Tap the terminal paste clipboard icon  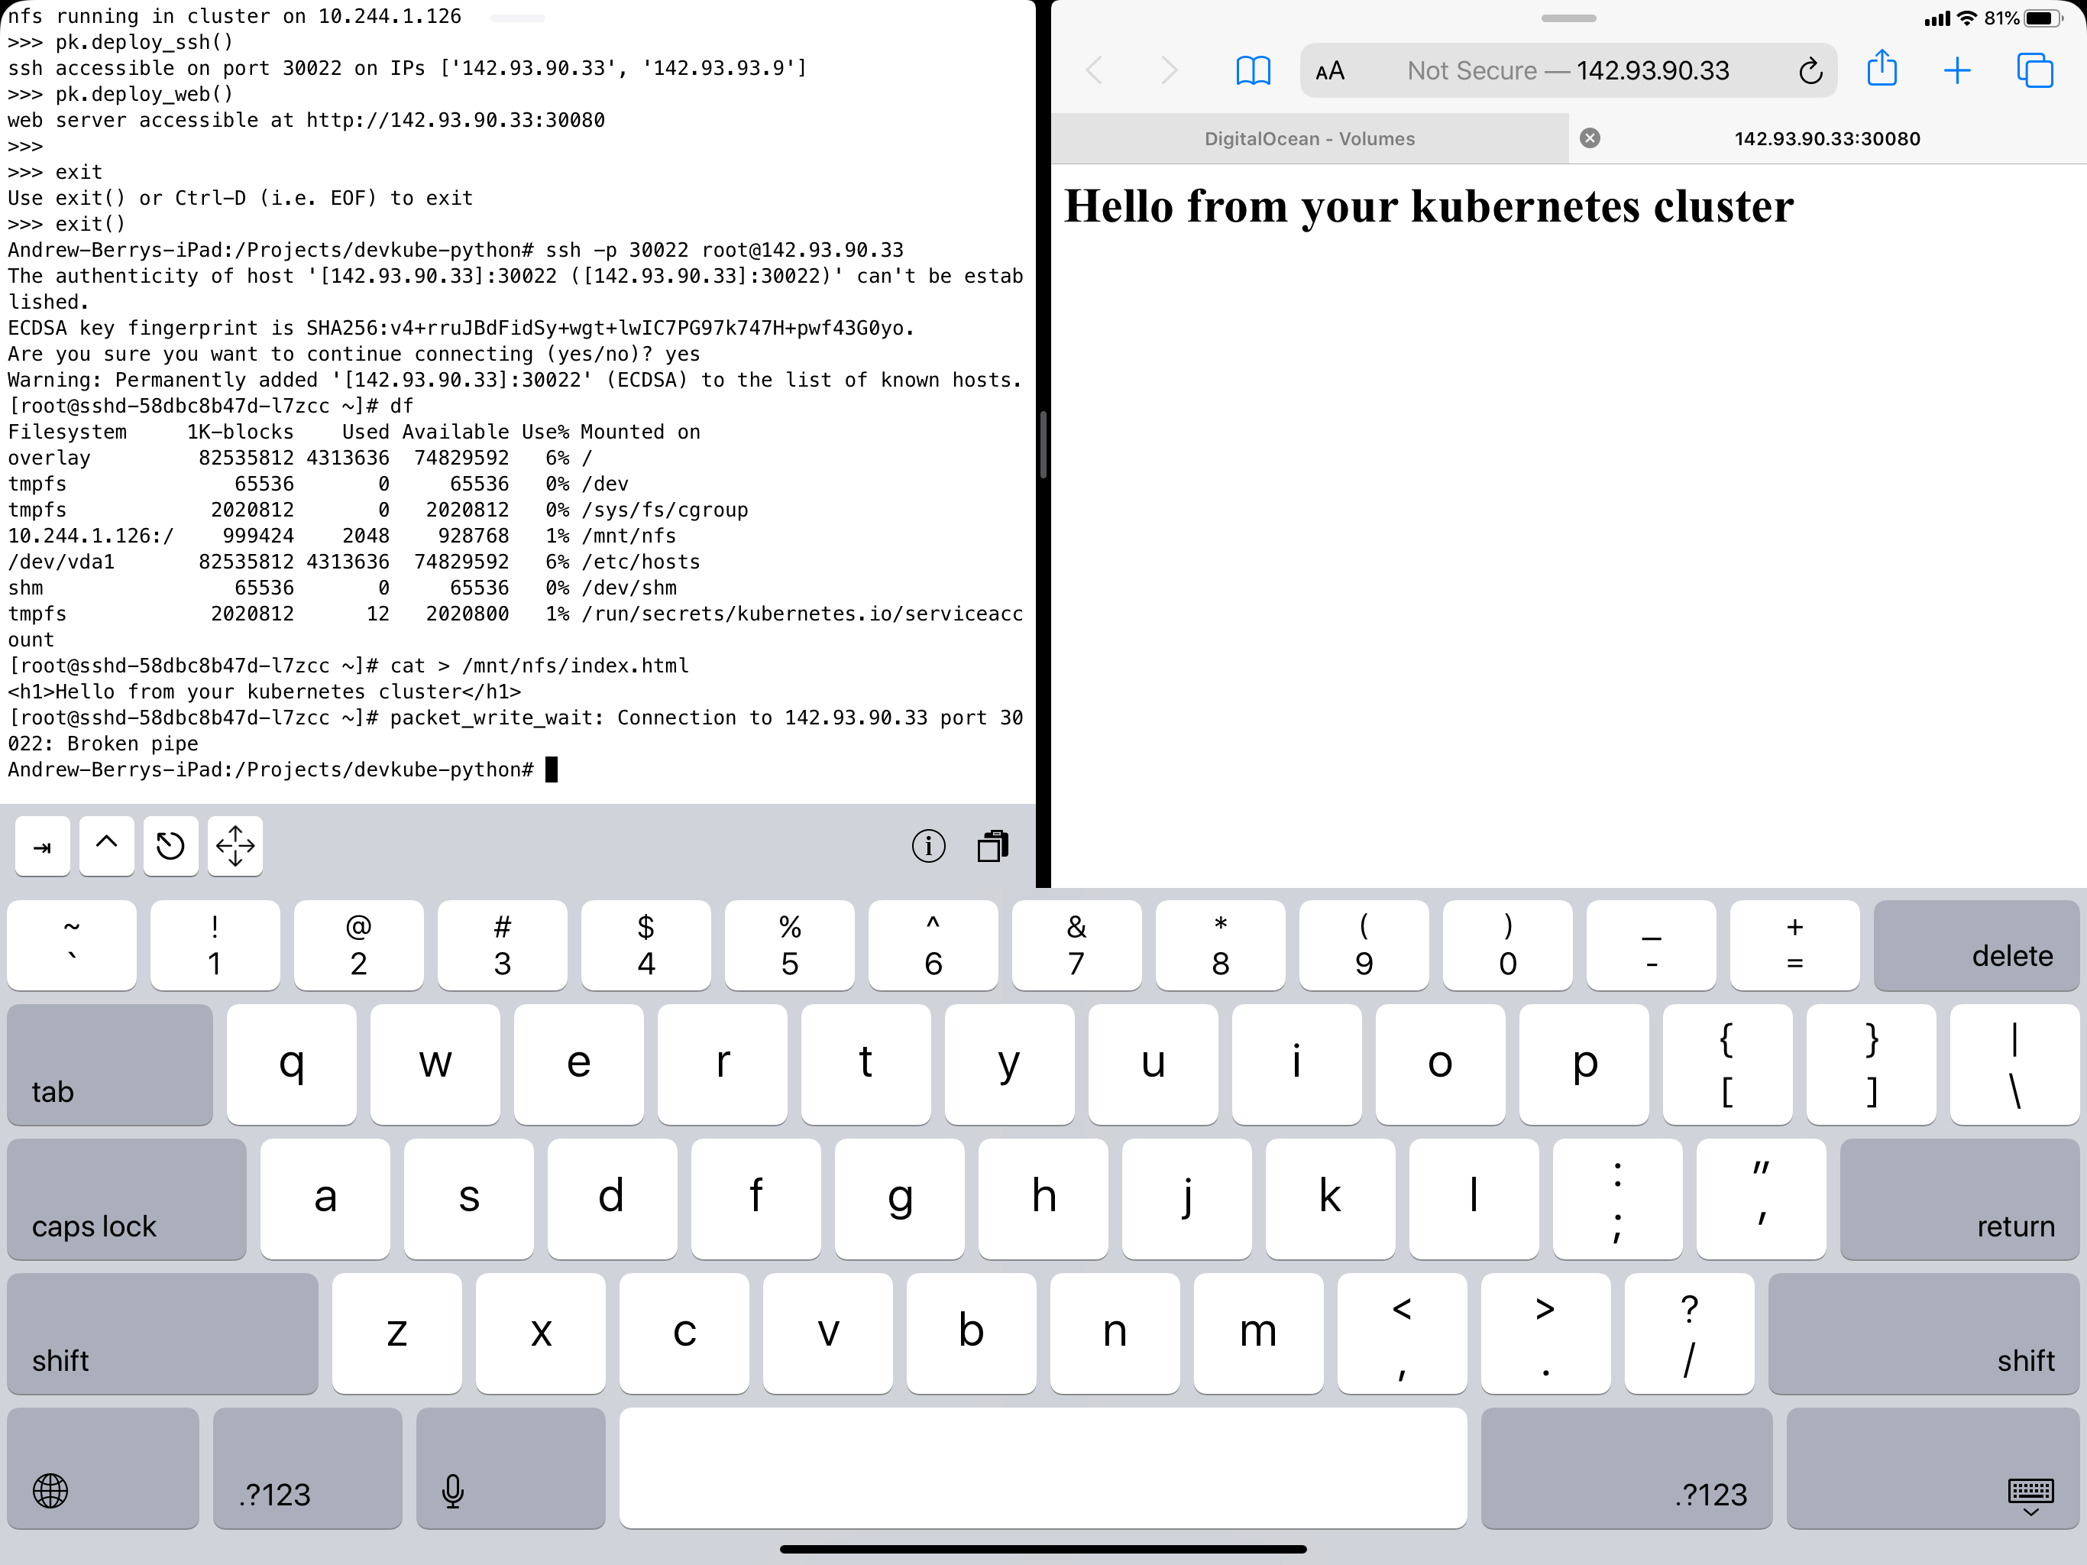[992, 846]
